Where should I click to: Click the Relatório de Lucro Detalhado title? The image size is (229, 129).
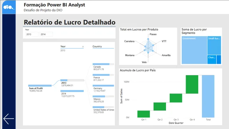click(x=69, y=22)
